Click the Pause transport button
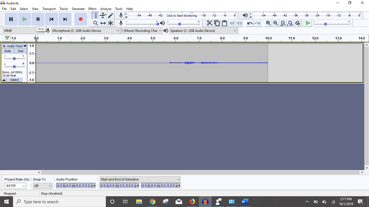This screenshot has width=369, height=207. 11,19
